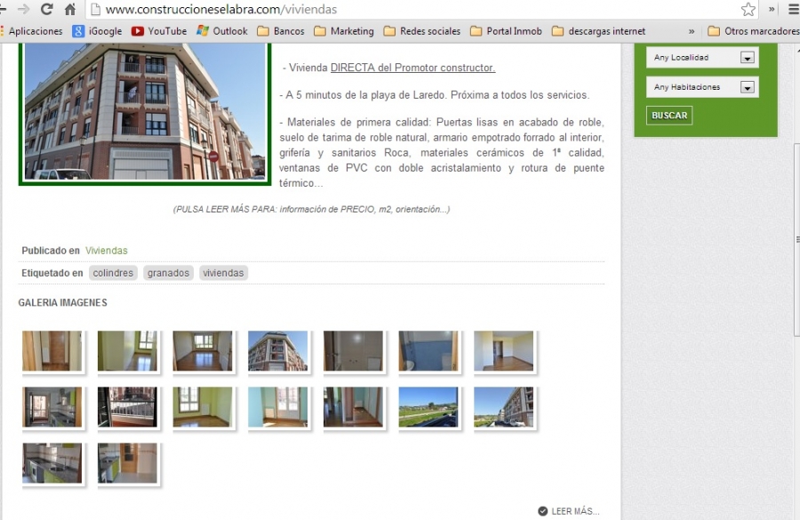The image size is (800, 520).
Task: Open last row kitchen countertop thumbnail
Action: (52, 463)
